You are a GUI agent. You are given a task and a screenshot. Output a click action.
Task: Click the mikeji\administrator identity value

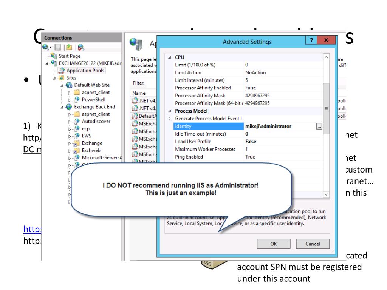point(268,126)
